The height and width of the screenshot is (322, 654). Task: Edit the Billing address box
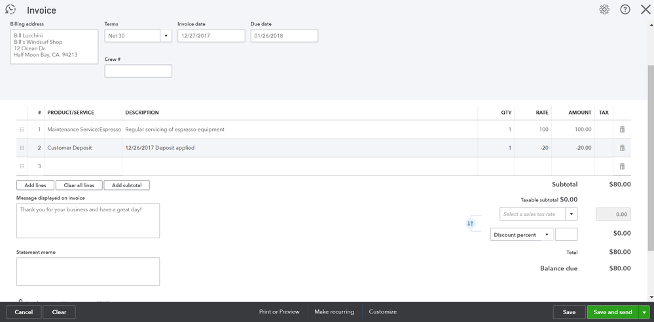pos(54,46)
